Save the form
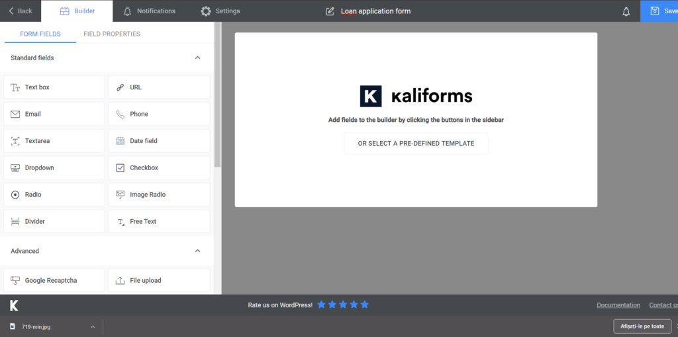 click(x=659, y=11)
